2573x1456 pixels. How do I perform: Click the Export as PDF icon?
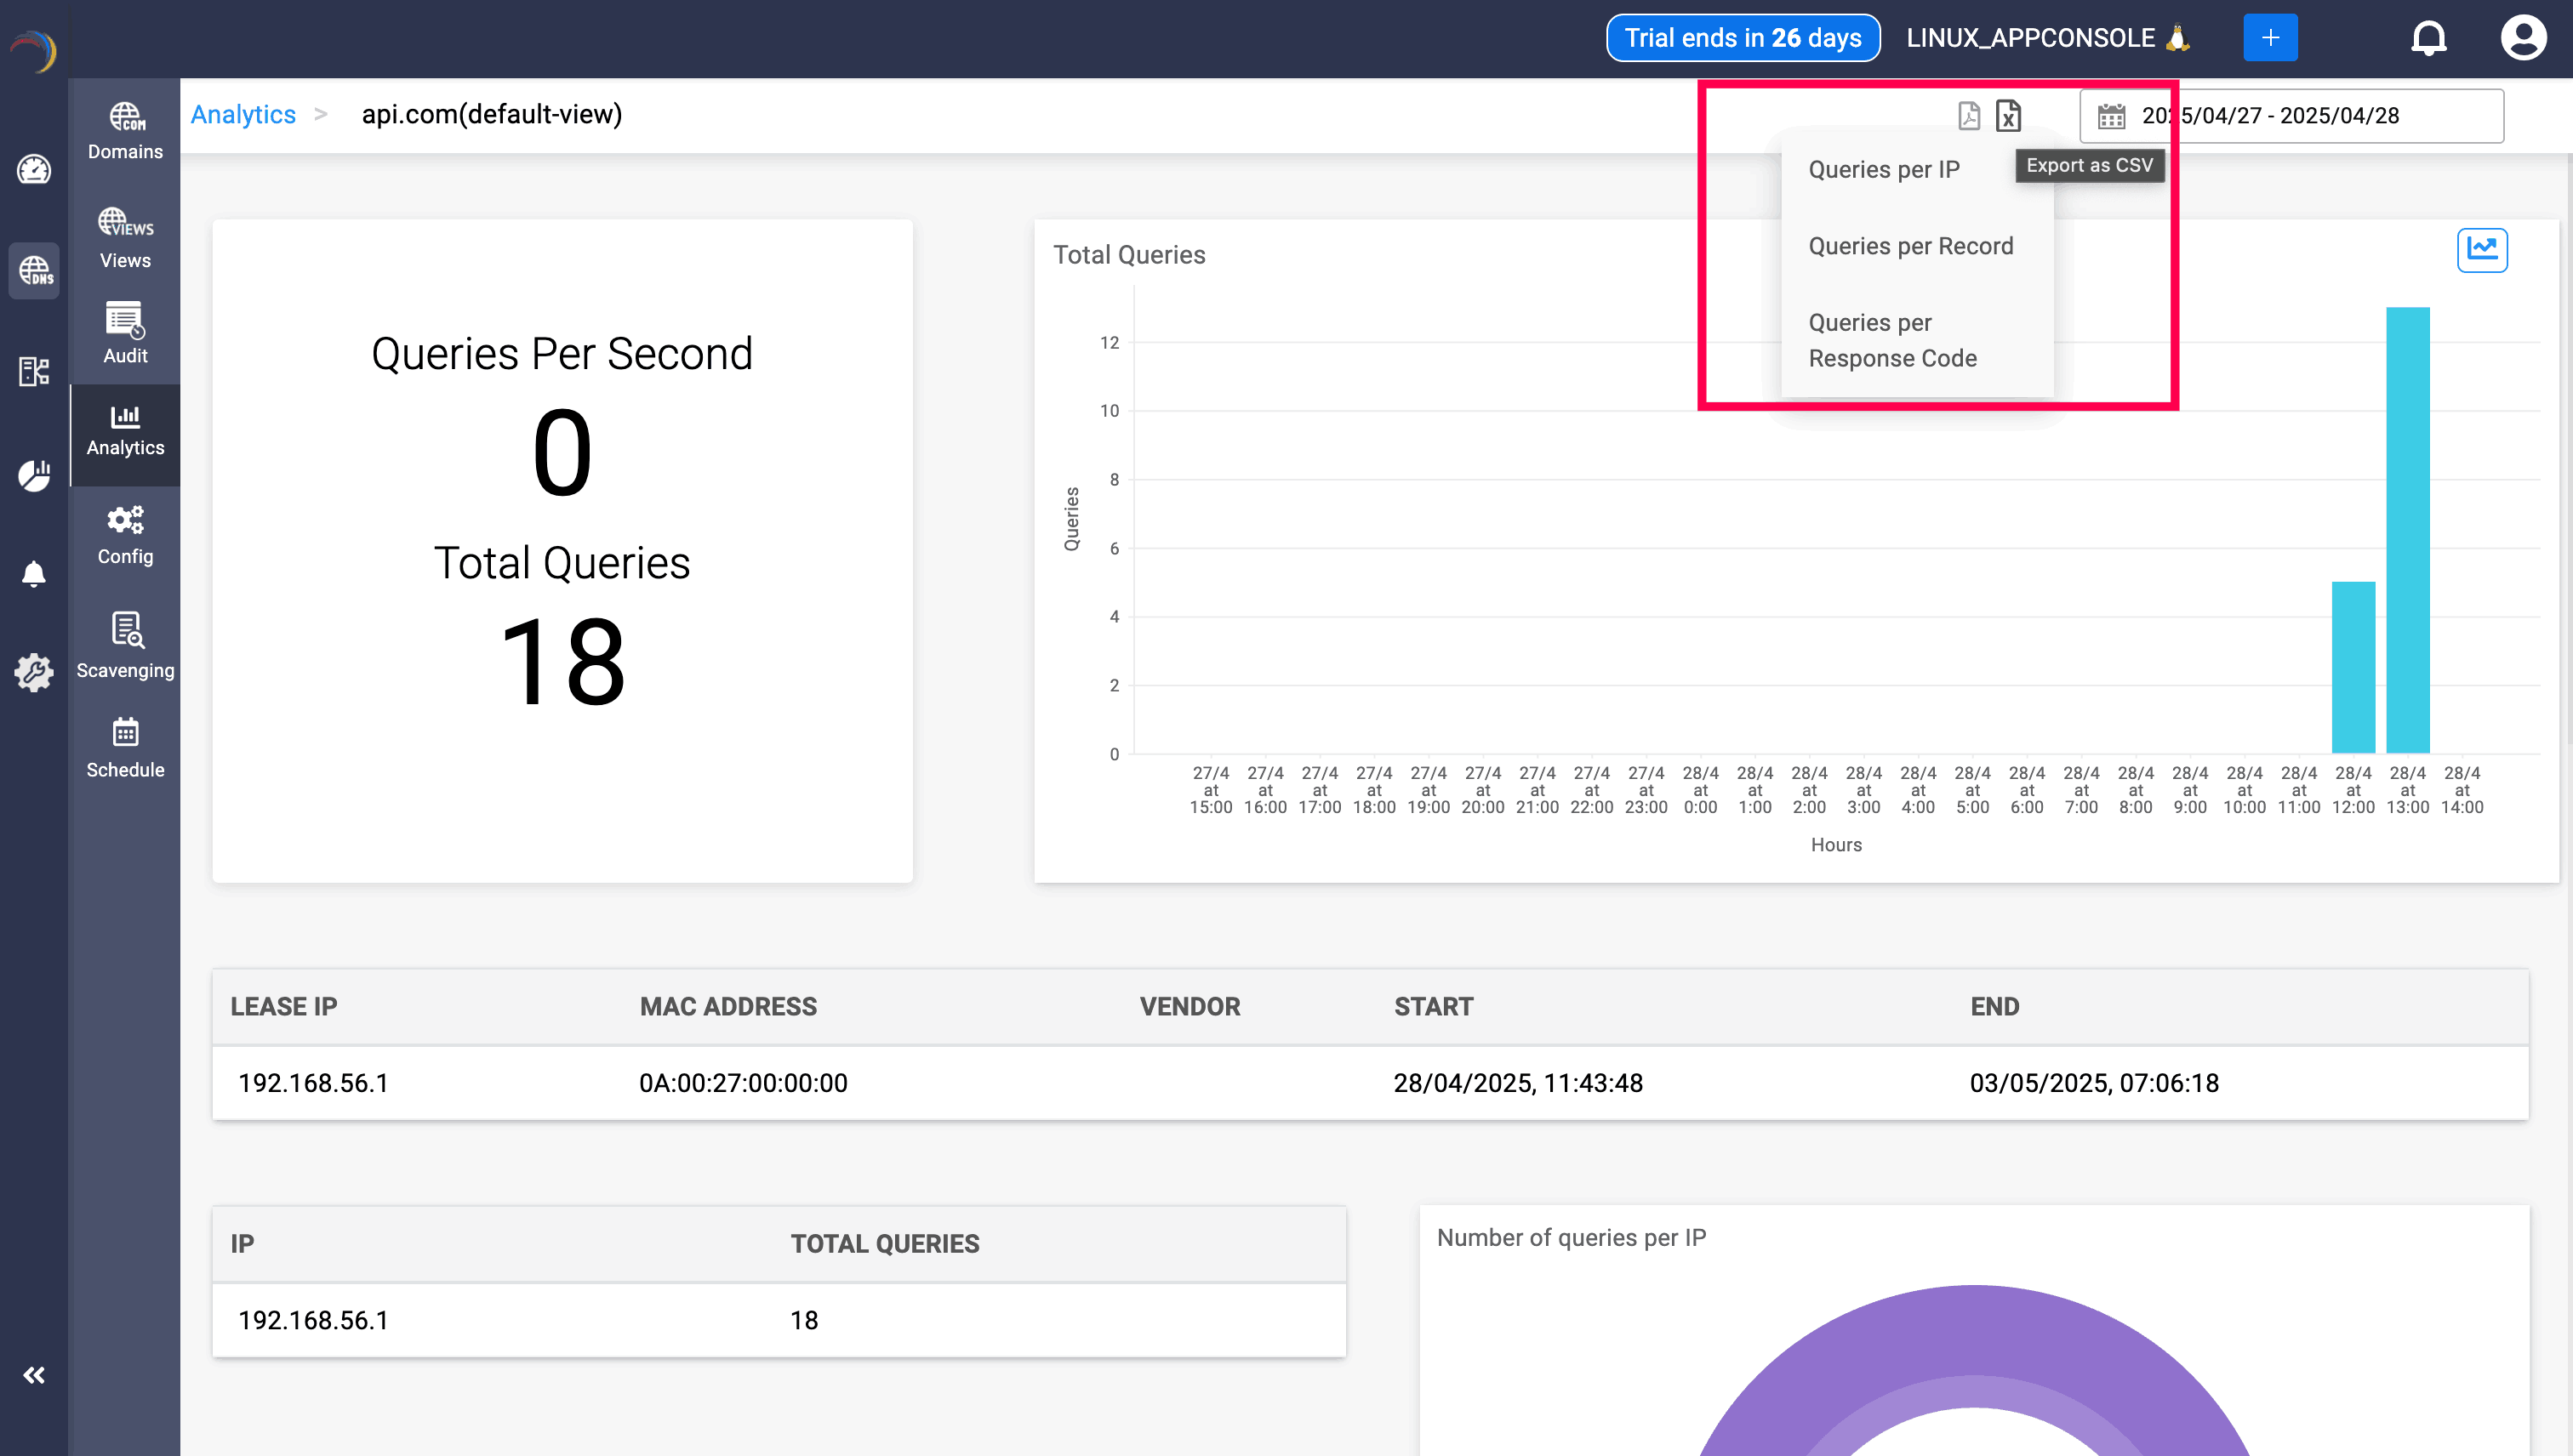pos(1968,116)
